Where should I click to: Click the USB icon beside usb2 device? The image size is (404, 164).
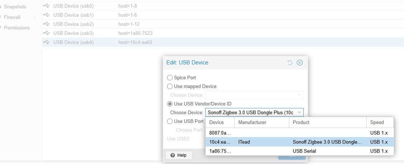click(x=47, y=24)
